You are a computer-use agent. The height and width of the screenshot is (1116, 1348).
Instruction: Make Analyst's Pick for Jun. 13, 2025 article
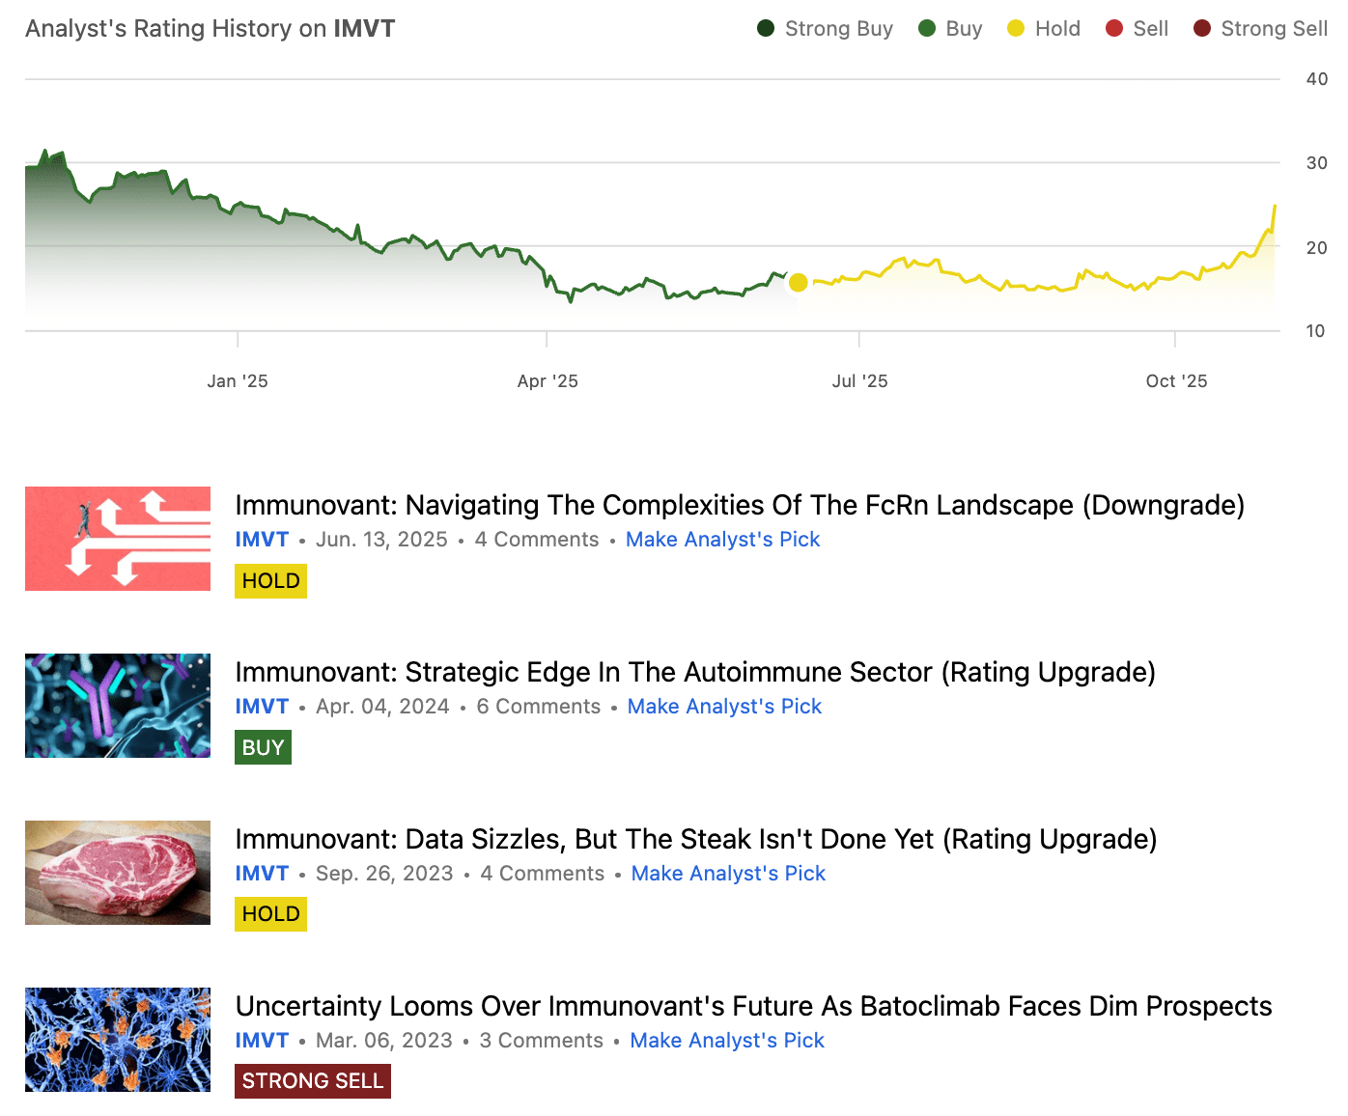coord(723,540)
